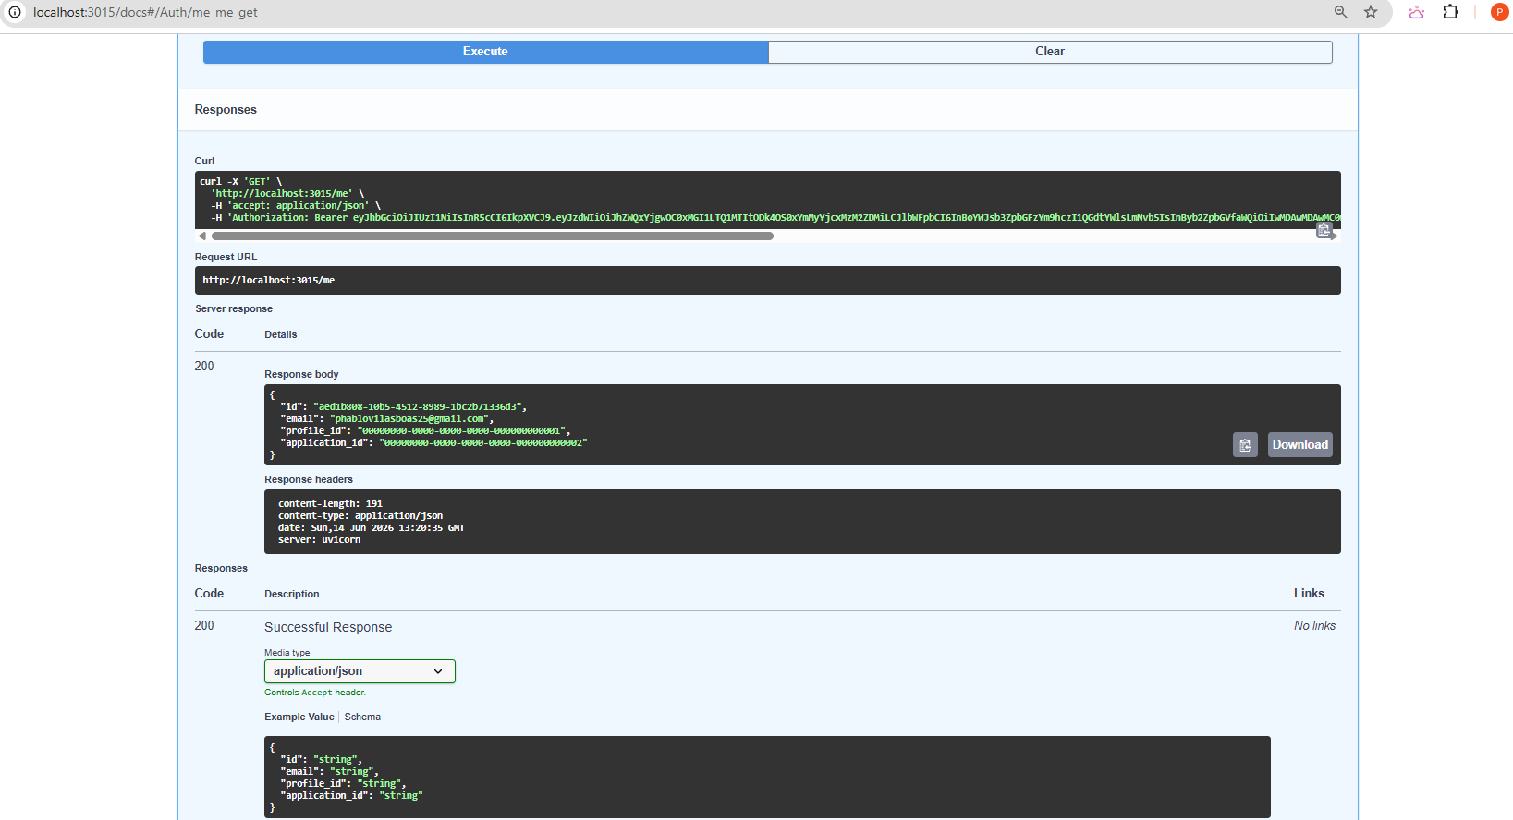Open the browser extensions puzzle icon

point(1451,12)
